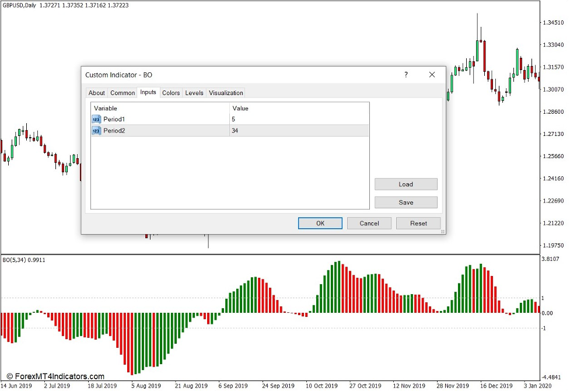Click the Cancel button
The width and height of the screenshot is (570, 391).
point(369,223)
